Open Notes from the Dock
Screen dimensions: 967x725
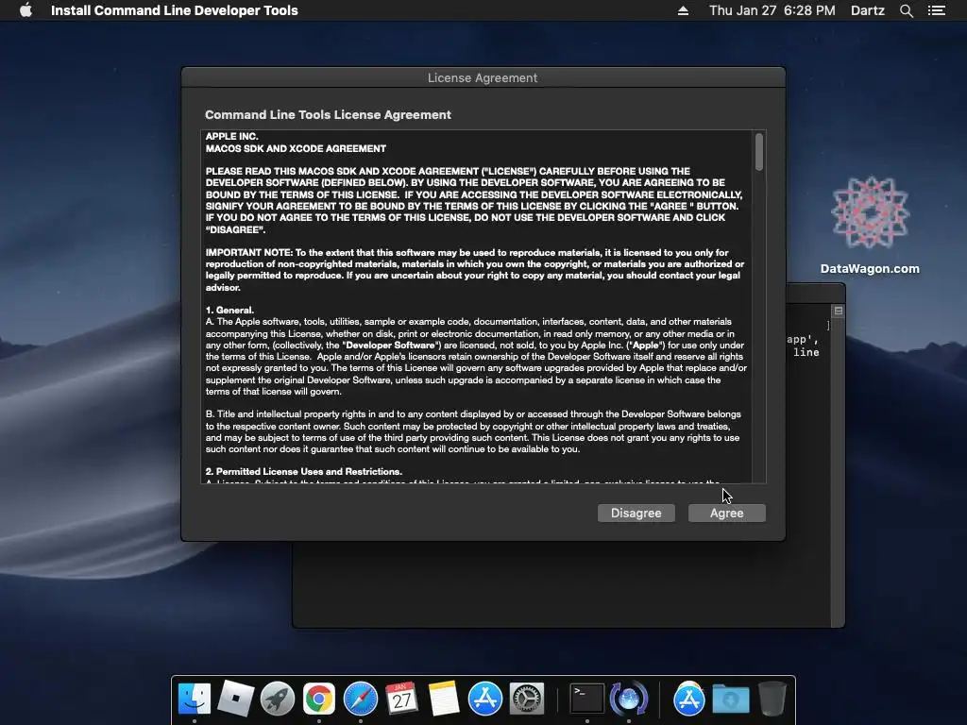[444, 699]
